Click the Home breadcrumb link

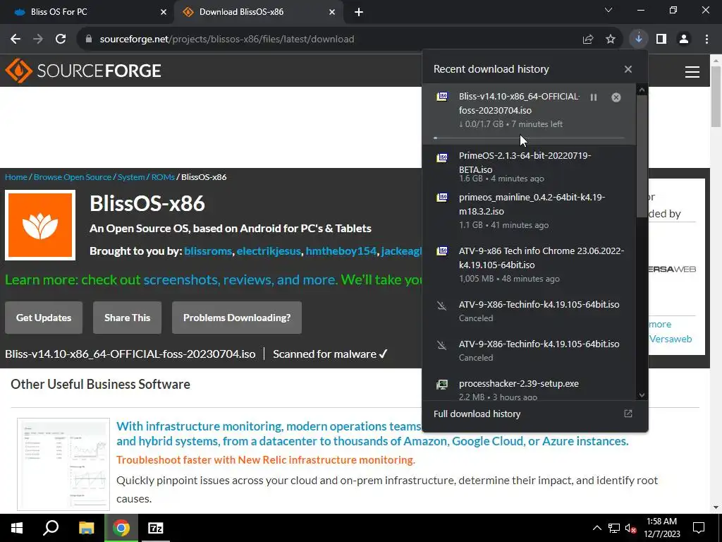click(16, 177)
